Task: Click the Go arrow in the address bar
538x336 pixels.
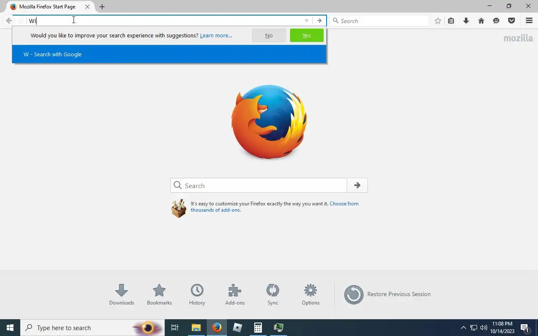Action: [x=319, y=21]
